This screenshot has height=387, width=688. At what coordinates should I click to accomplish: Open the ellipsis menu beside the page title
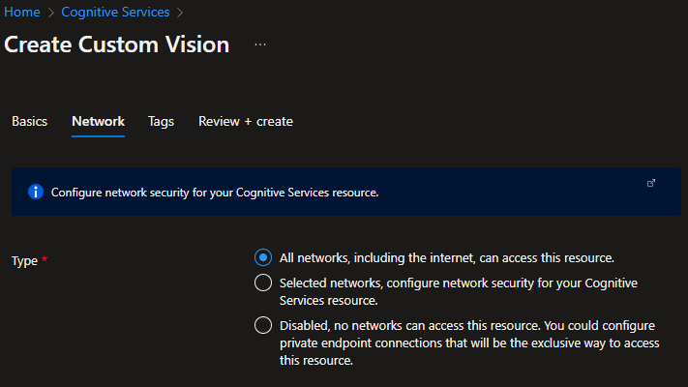259,45
